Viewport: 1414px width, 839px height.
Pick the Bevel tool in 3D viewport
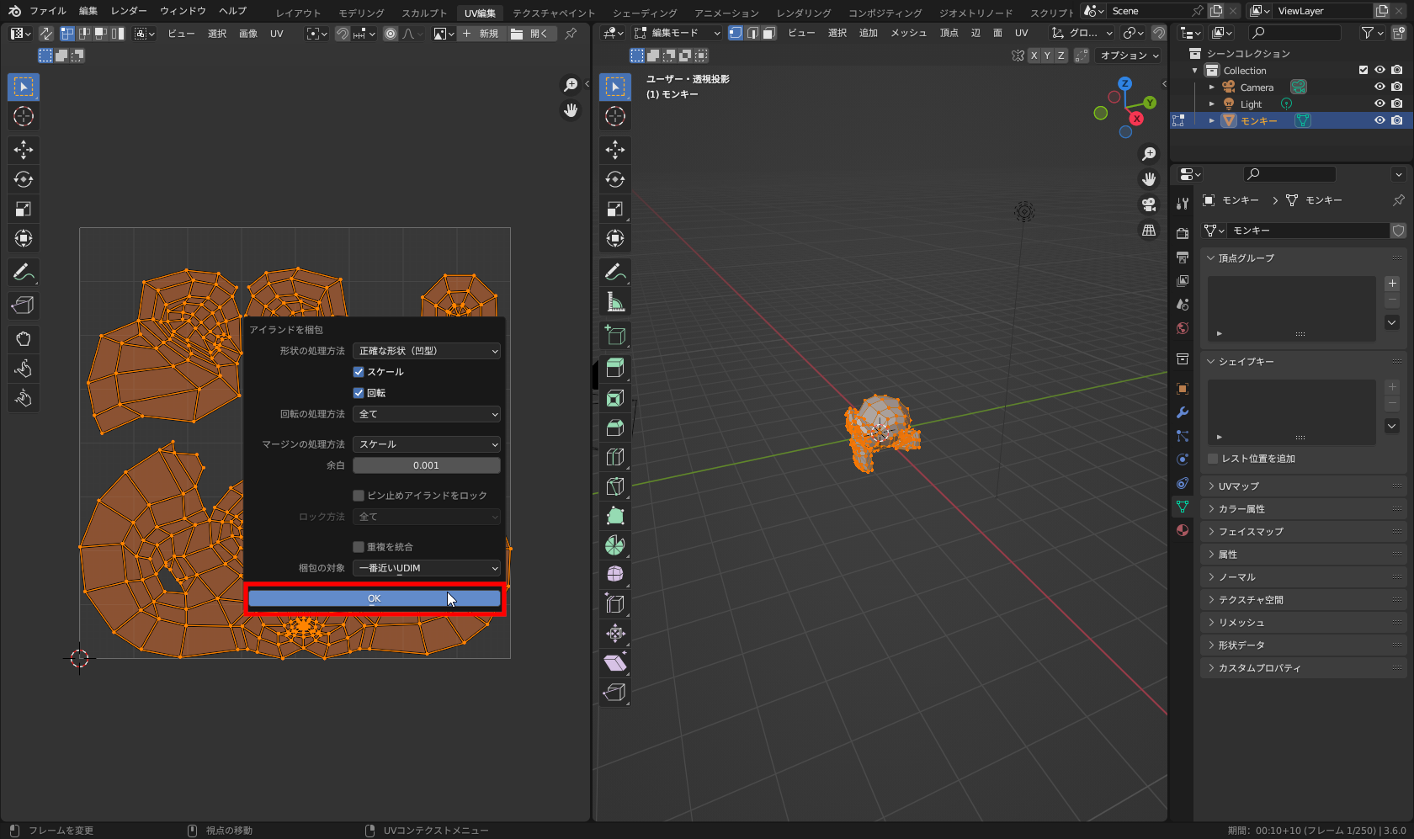click(615, 427)
